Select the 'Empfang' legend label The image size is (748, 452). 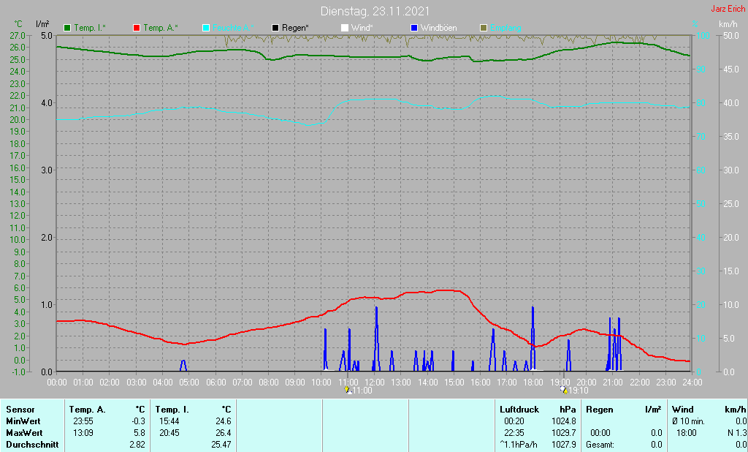pyautogui.click(x=505, y=29)
